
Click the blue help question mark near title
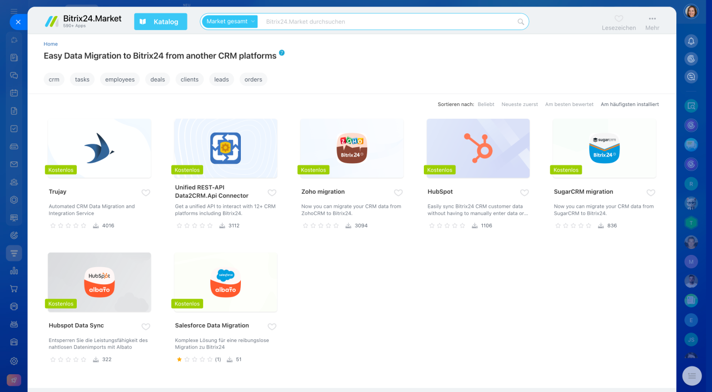point(282,53)
